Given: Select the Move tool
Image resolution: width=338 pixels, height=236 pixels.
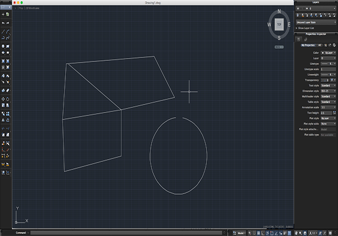Looking at the screenshot, I should pyautogui.click(x=3, y=99).
